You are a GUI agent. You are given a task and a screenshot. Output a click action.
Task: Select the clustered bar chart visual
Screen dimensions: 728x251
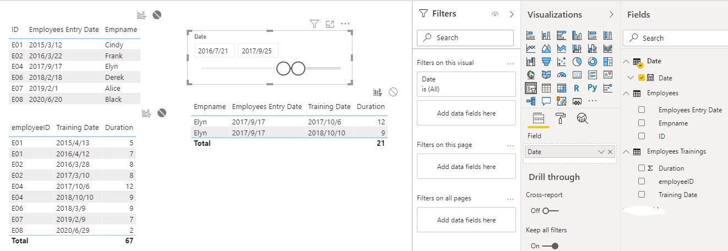pos(562,35)
